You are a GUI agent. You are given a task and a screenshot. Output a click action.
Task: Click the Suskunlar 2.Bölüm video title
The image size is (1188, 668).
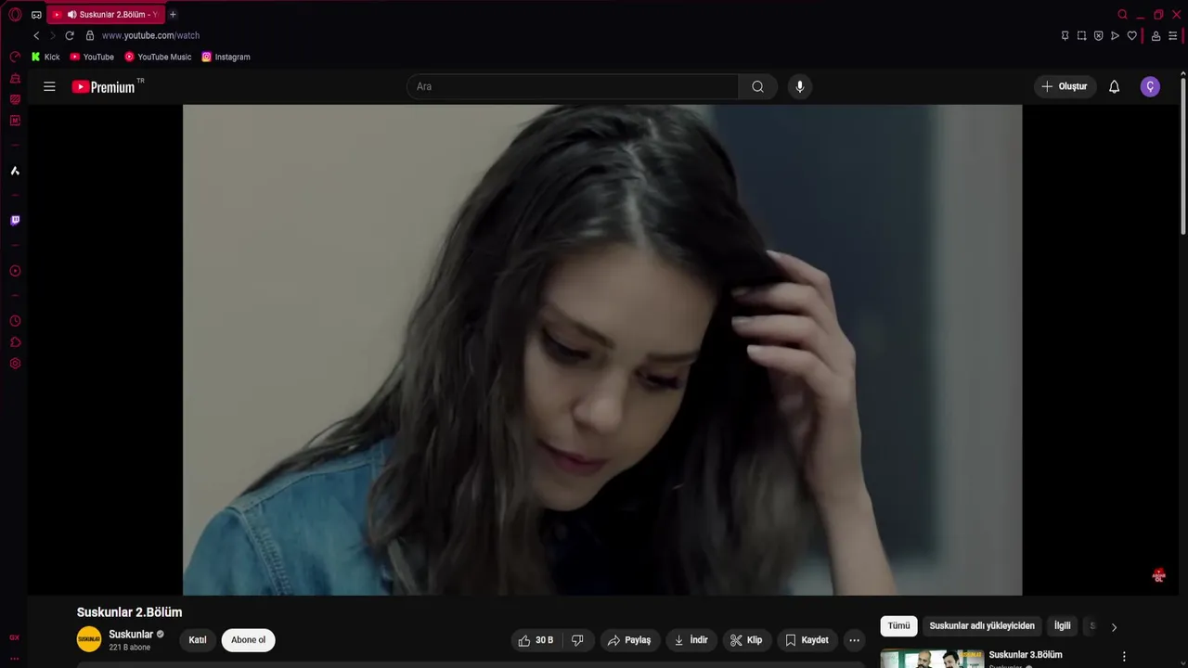pos(129,612)
